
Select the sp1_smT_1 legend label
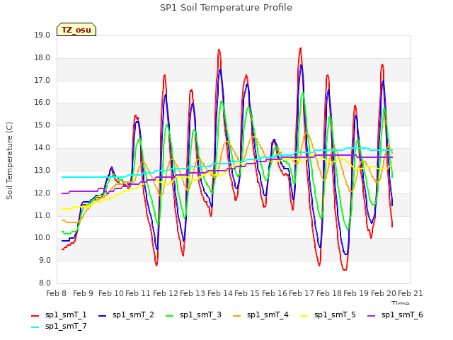66,314
